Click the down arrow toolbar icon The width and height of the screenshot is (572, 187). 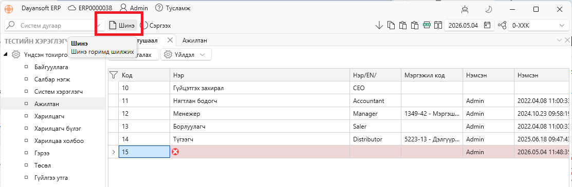click(379, 25)
